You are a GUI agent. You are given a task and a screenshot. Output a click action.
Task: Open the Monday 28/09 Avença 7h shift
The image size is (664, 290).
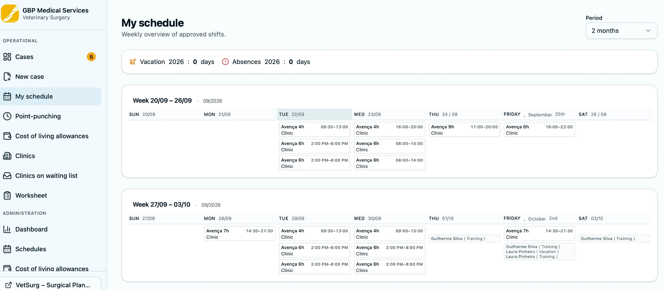click(240, 234)
